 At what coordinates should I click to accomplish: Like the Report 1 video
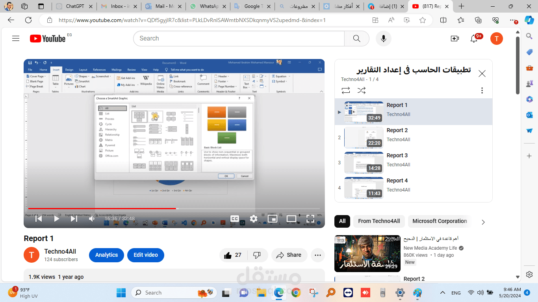coord(233,255)
